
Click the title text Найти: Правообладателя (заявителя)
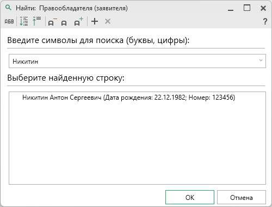click(x=72, y=8)
